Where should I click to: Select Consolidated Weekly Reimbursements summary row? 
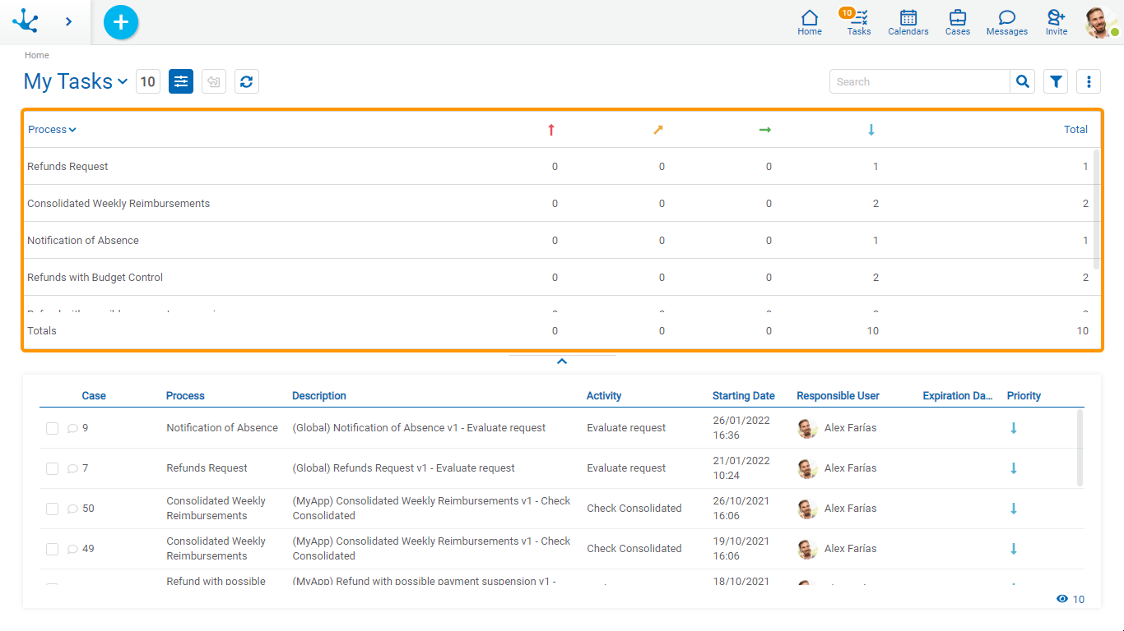558,203
